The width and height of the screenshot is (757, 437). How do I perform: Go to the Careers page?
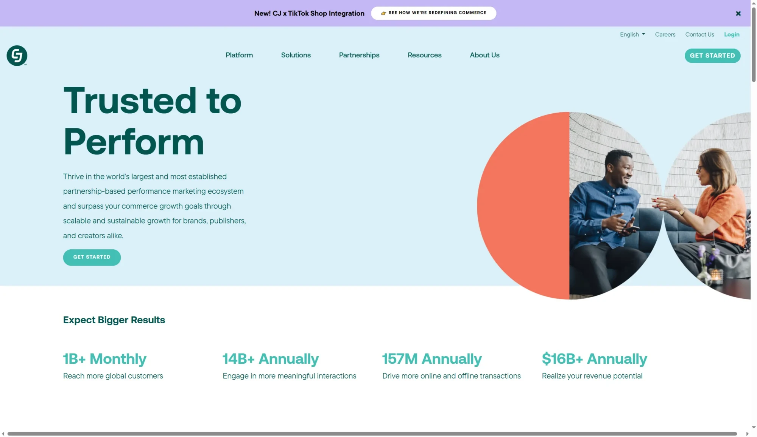(665, 34)
